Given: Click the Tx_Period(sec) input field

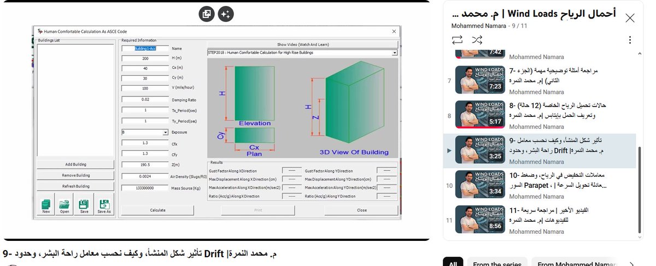Looking at the screenshot, I should click(x=145, y=110).
